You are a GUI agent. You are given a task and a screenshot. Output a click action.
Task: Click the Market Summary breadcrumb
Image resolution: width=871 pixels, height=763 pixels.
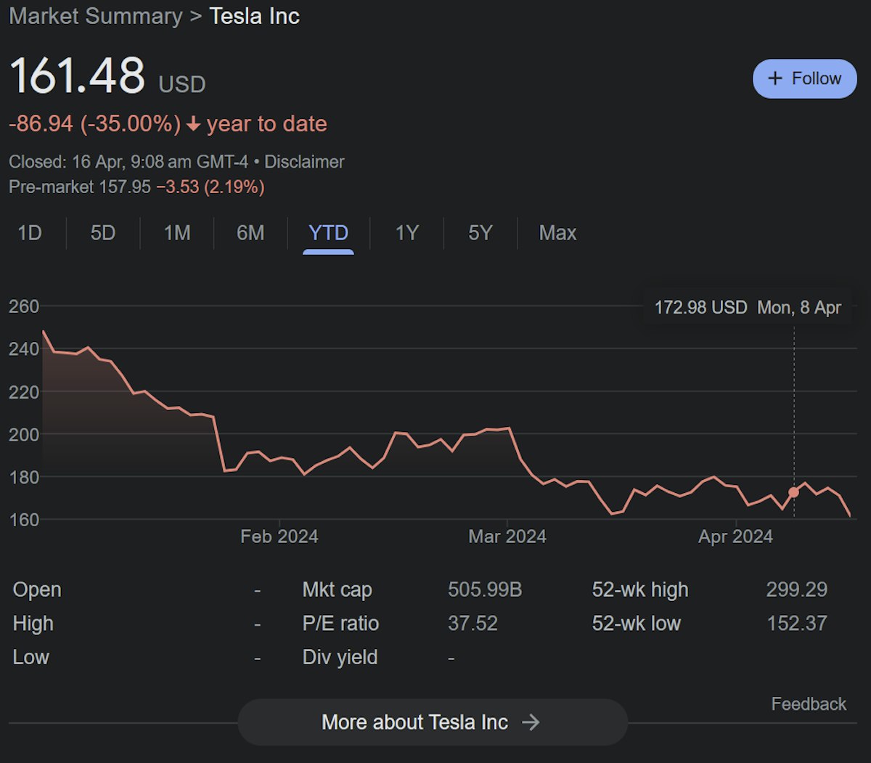(96, 17)
